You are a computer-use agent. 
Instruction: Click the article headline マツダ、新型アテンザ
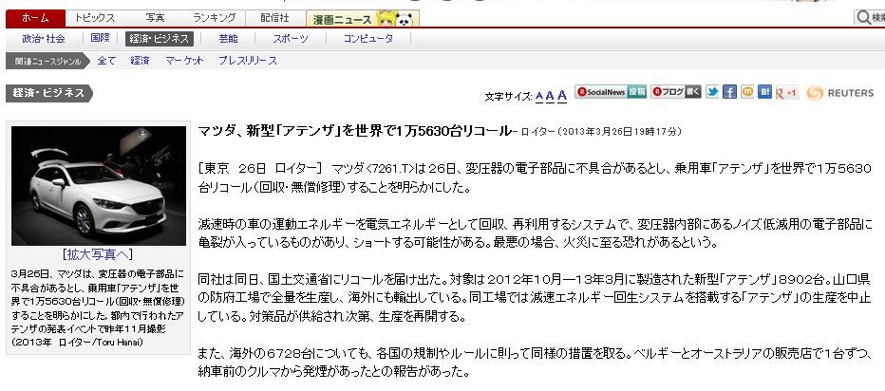click(354, 131)
